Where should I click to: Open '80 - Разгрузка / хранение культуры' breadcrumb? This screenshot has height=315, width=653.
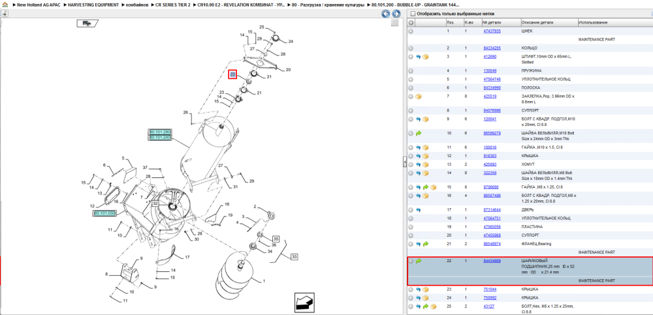(x=328, y=5)
